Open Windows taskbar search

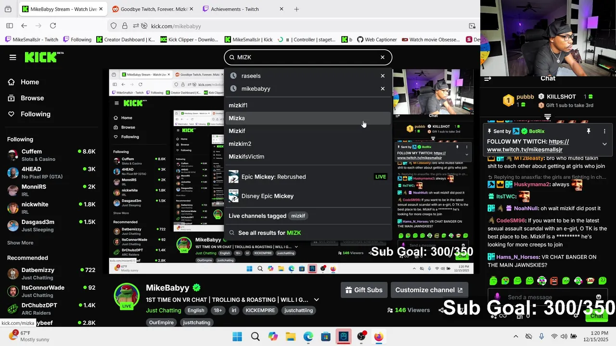pos(255,336)
